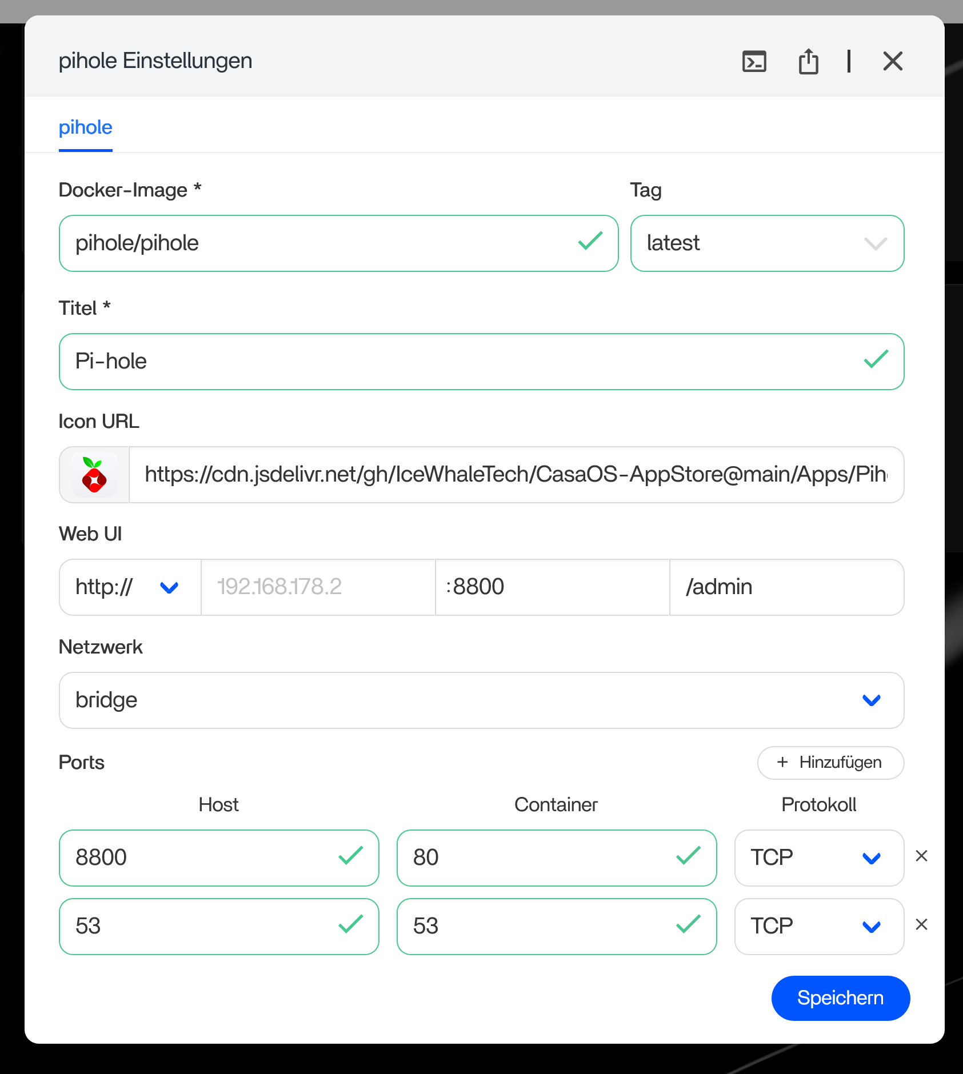This screenshot has width=963, height=1074.
Task: Change protocol dropdown for port 8800
Action: [x=818, y=858]
